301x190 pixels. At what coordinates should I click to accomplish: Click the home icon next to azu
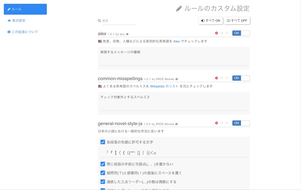[x=127, y=34]
